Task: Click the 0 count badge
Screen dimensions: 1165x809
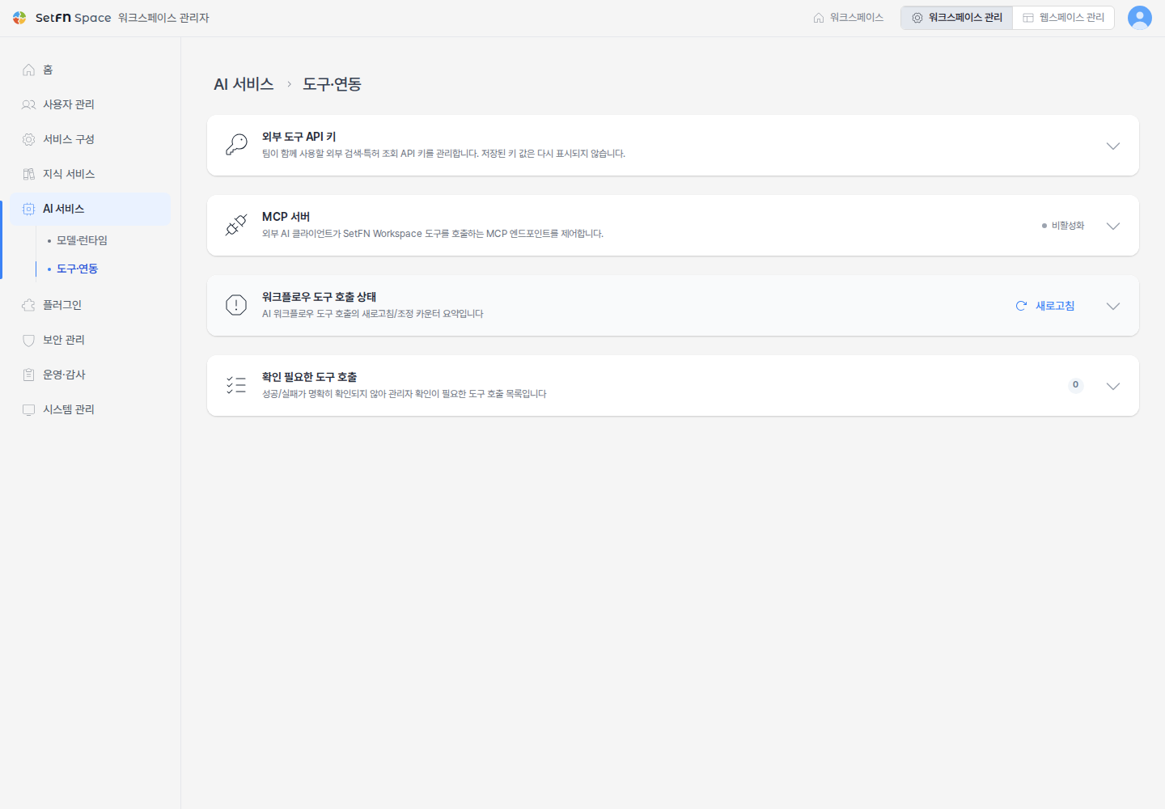Action: coord(1075,385)
